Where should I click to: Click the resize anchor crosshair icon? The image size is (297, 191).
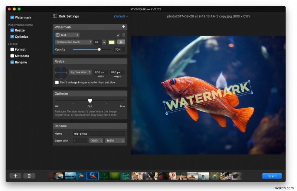[x=61, y=72]
